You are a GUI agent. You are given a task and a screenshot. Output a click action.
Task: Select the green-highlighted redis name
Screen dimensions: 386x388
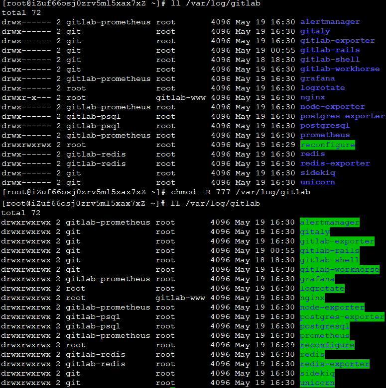312,355
